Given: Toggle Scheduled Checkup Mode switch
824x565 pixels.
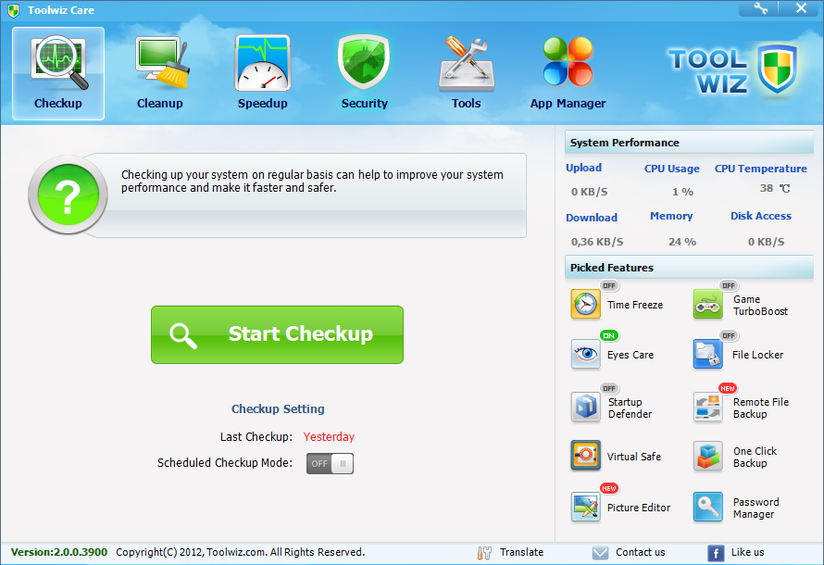Looking at the screenshot, I should point(330,463).
